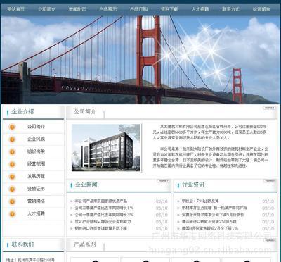Viewport: 281px width, 262px height.
Task: Open news 公司二季度产值比去年同期增长1%
Action: (x=104, y=208)
